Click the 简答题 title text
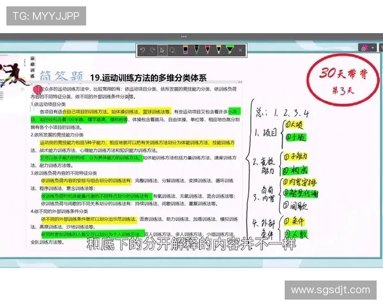Screen dimensions: 383x306 coord(61,76)
